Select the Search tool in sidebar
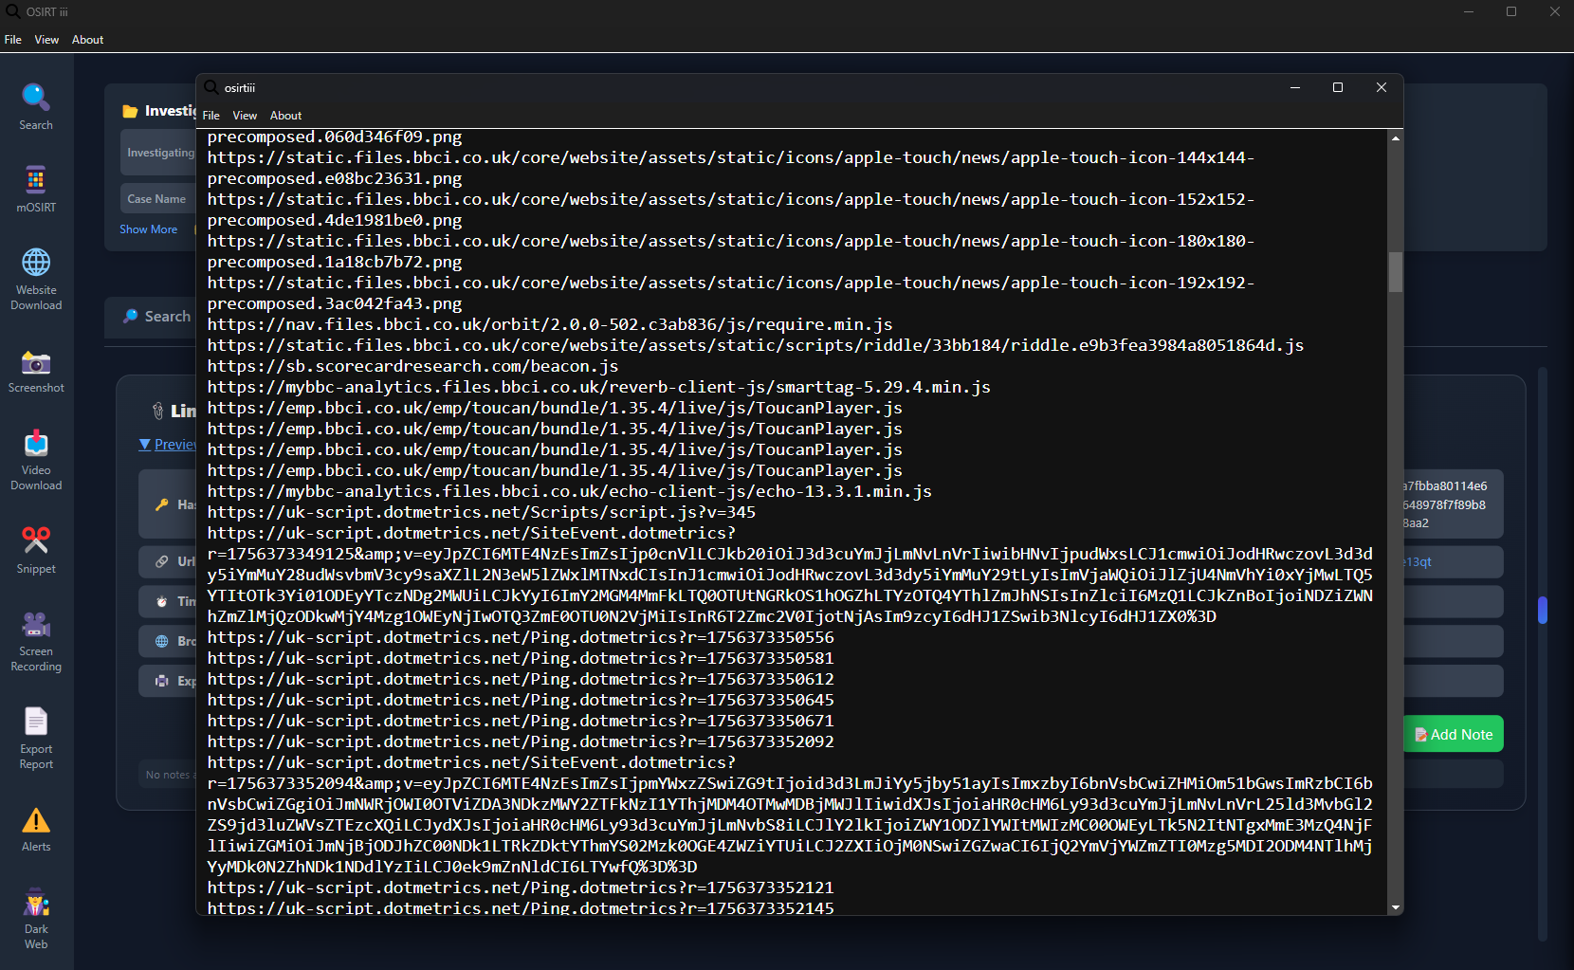 click(x=35, y=104)
